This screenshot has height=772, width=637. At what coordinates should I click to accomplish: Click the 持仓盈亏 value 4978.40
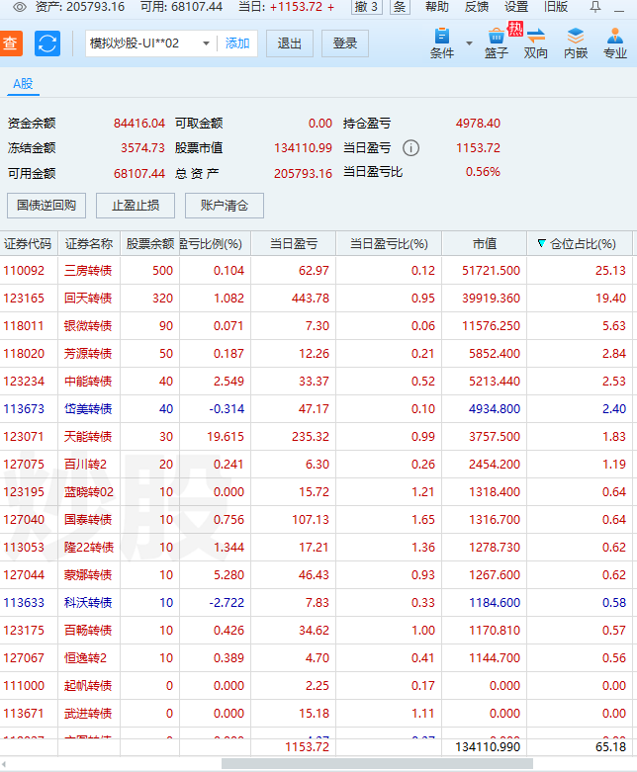tap(478, 124)
